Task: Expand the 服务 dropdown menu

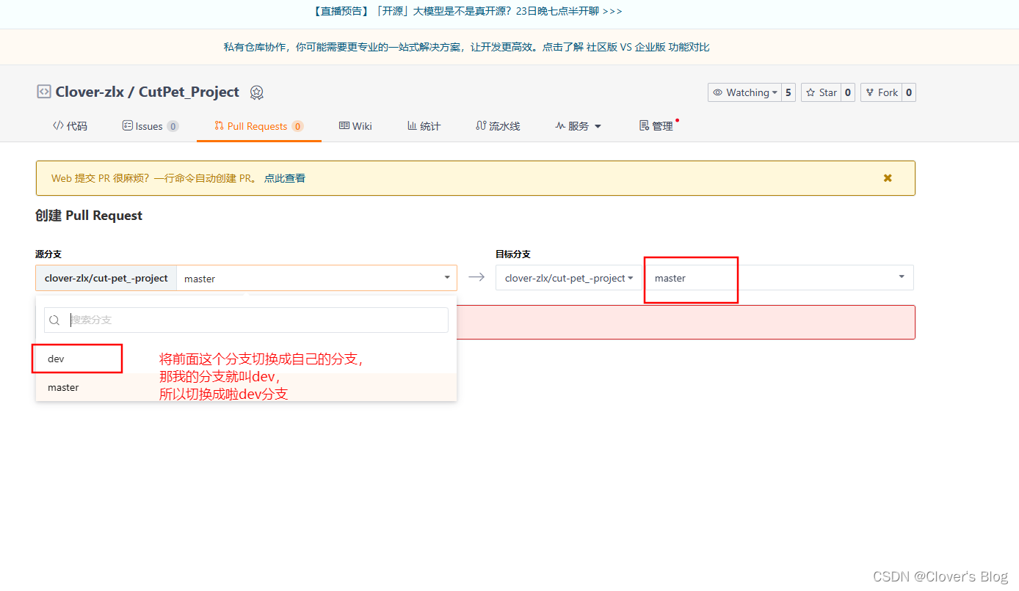Action: click(579, 126)
